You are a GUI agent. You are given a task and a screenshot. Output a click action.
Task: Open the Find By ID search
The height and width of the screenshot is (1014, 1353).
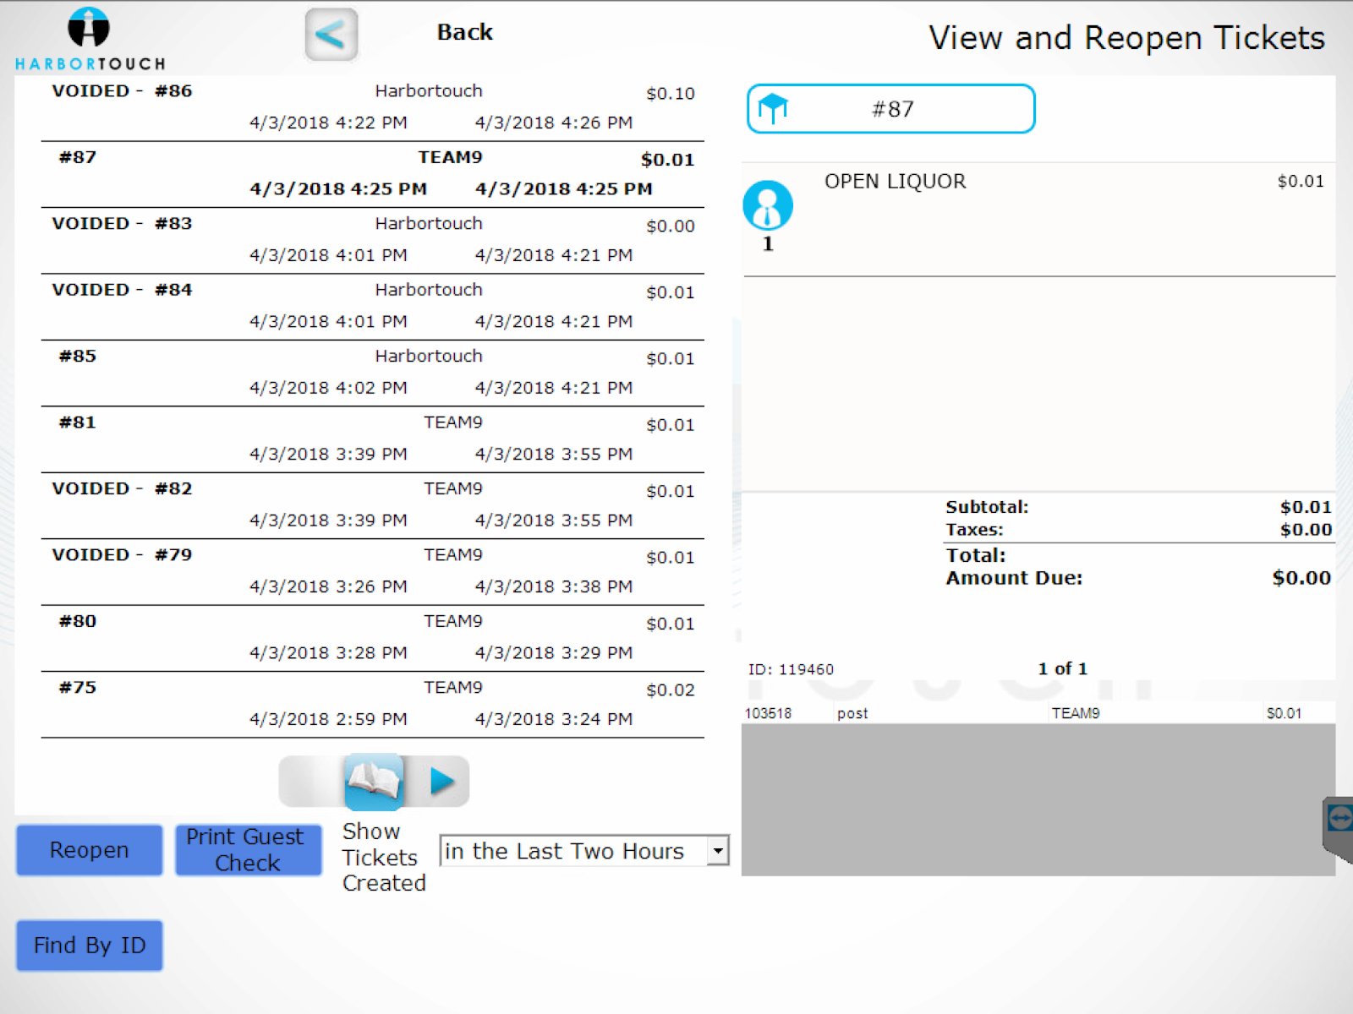90,946
